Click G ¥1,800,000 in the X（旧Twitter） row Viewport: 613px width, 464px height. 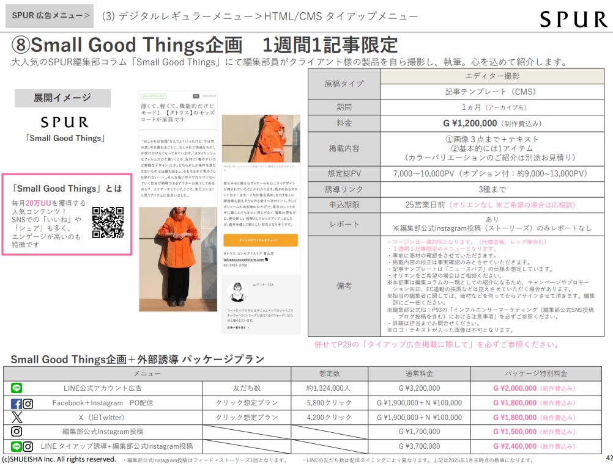[515, 417]
